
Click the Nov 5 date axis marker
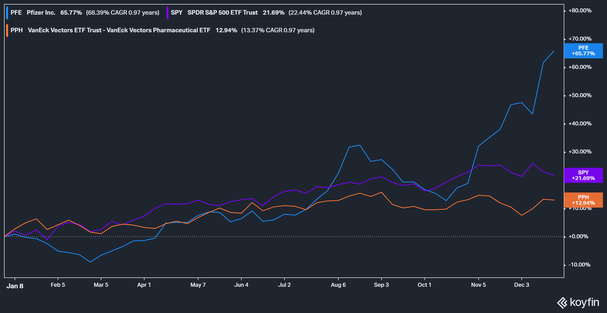tap(478, 285)
